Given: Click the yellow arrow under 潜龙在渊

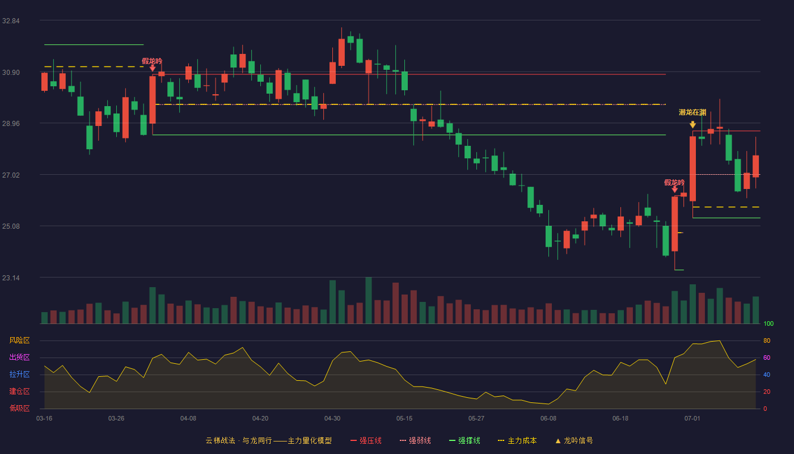Looking at the screenshot, I should tap(692, 124).
